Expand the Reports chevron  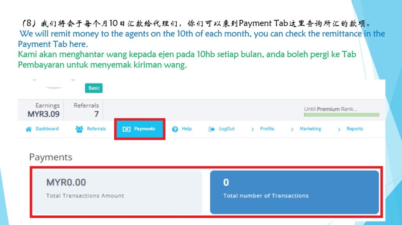click(339, 129)
